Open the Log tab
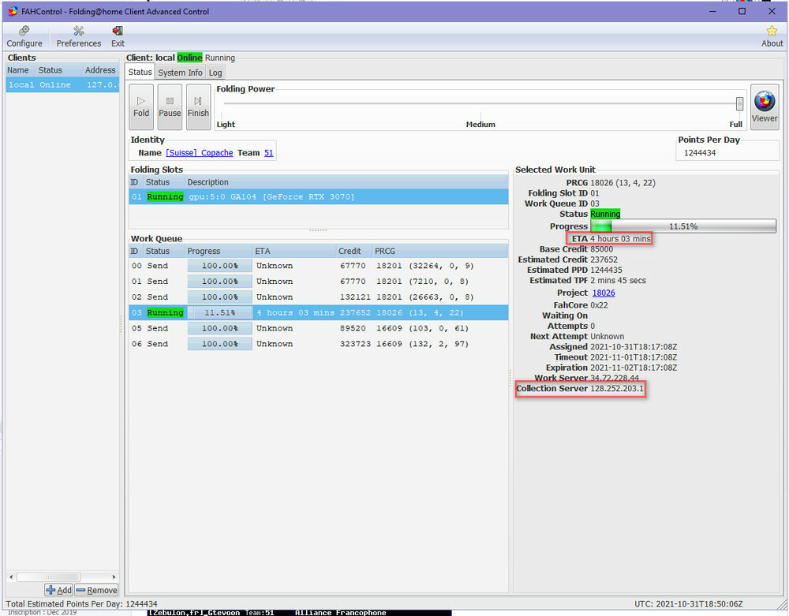 (215, 73)
